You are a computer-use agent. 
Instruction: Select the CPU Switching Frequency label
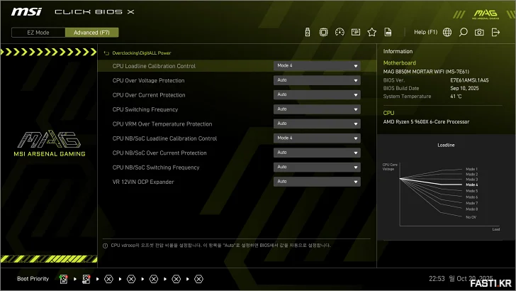pyautogui.click(x=145, y=110)
